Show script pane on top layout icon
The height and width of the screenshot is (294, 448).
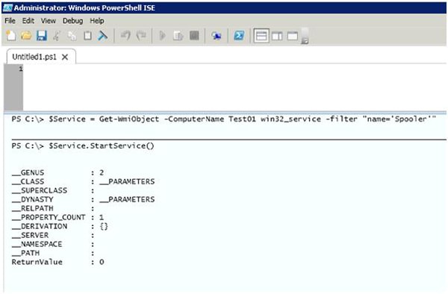pos(261,36)
